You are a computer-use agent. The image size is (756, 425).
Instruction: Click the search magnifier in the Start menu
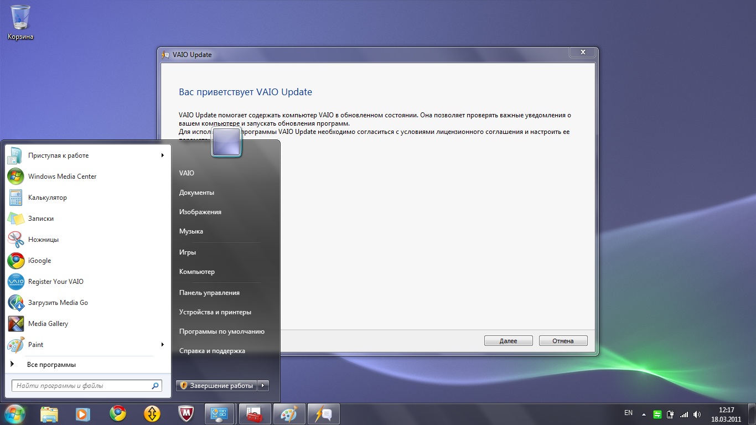tap(156, 386)
